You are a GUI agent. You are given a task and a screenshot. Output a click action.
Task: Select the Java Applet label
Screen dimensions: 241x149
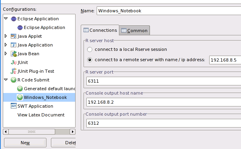(x=30, y=36)
